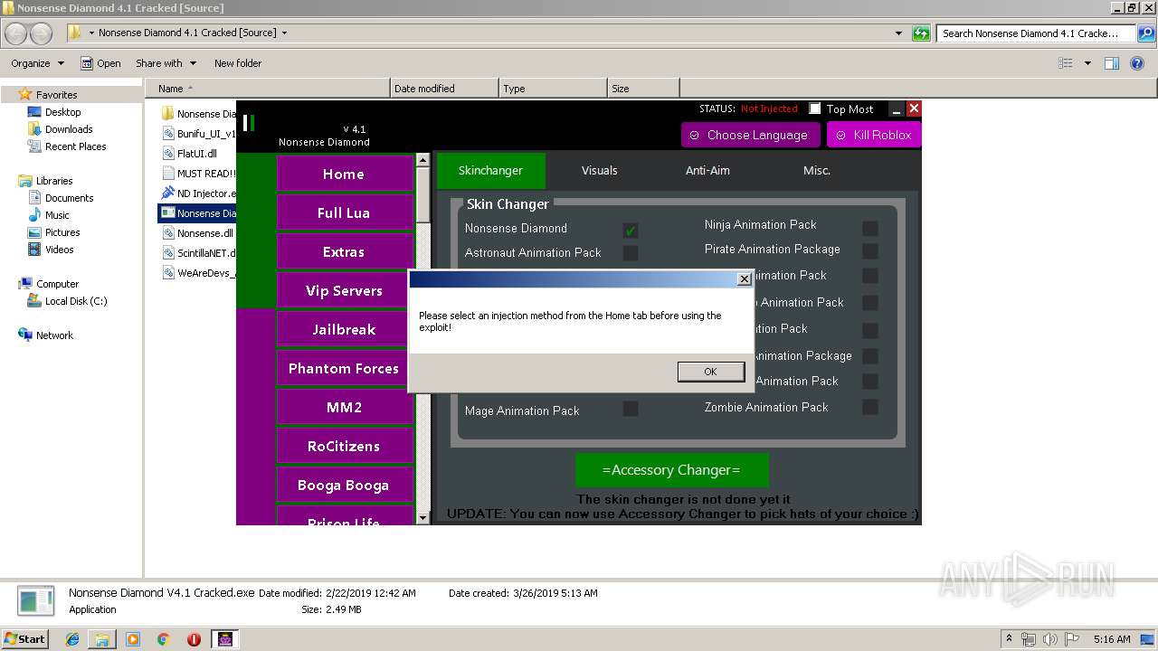
Task: Select the MM2 game menu
Action: tap(344, 407)
